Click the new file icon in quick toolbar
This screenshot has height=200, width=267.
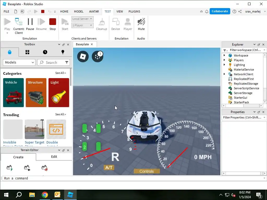(15, 11)
